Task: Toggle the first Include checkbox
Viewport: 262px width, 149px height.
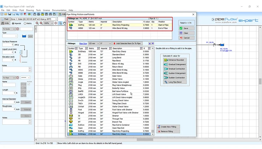Action: point(29,84)
